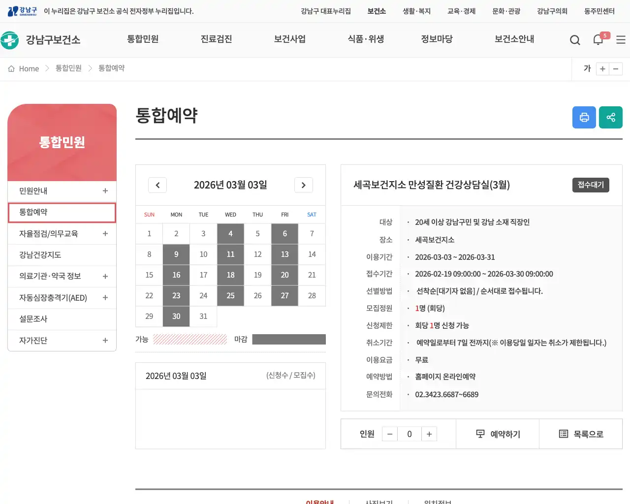The width and height of the screenshot is (630, 504).
Task: Increase 인원 count with plus stepper
Action: (429, 434)
